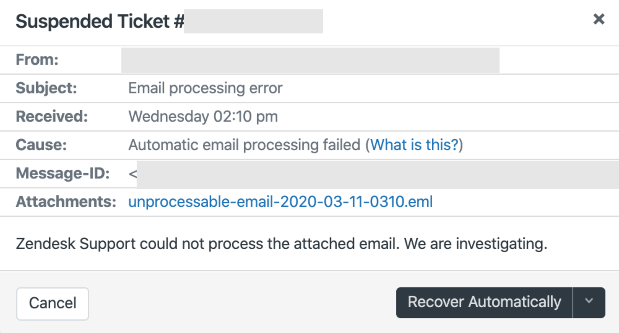
Task: Click the 'Message-ID:' field label
Action: tap(63, 173)
